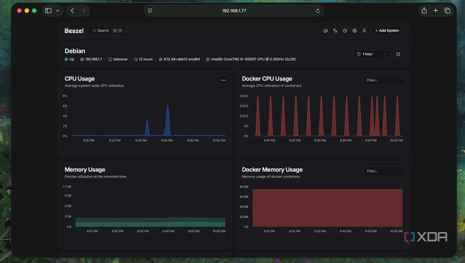Click the macOS Share icon in Safari

pos(424,10)
